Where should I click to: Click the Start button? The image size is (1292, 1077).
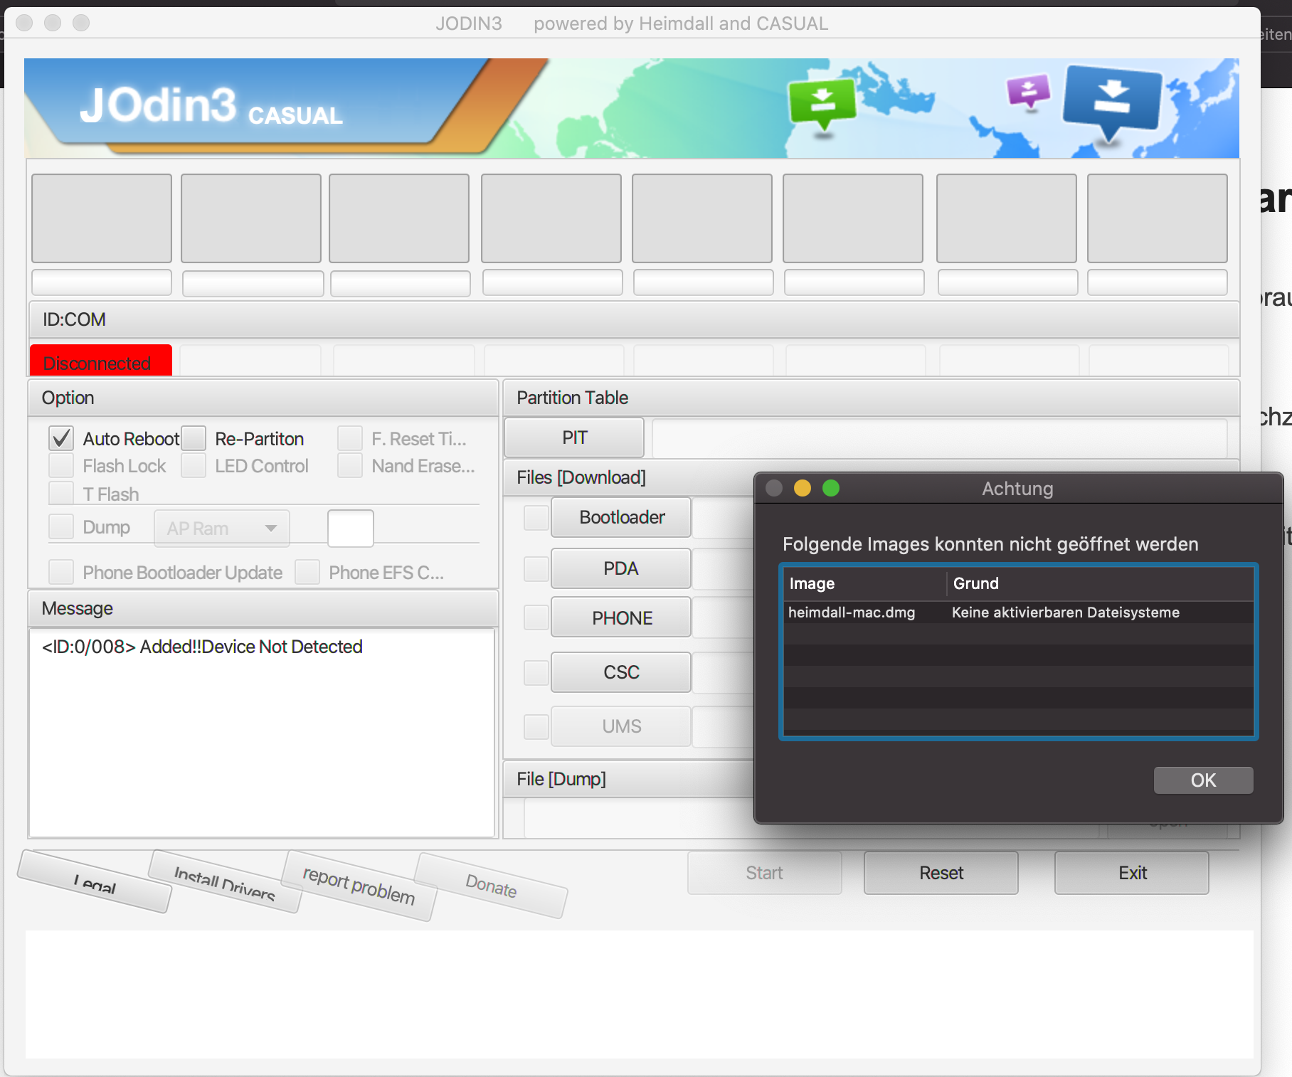point(765,873)
